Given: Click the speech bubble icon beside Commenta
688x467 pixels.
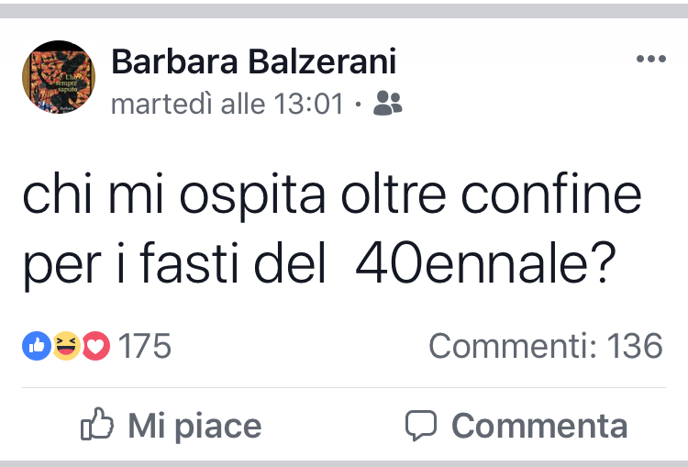Looking at the screenshot, I should pyautogui.click(x=421, y=425).
